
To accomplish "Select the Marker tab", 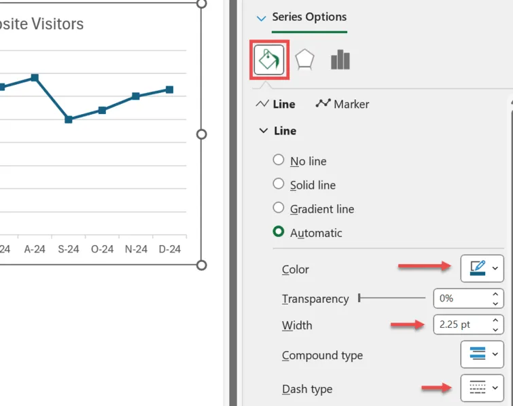I will tap(342, 104).
